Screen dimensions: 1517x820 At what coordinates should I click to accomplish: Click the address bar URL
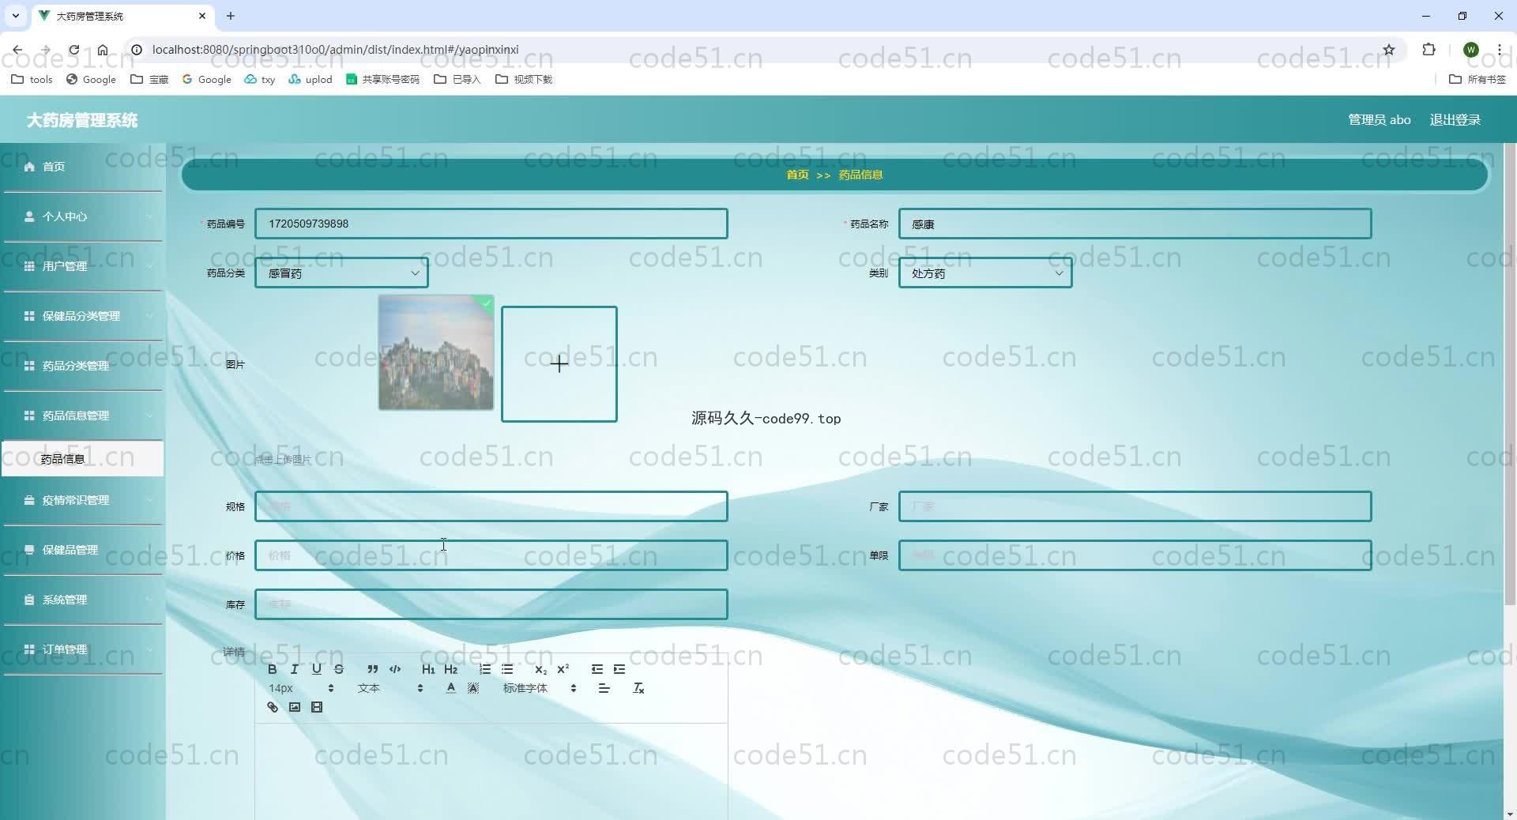(x=336, y=50)
